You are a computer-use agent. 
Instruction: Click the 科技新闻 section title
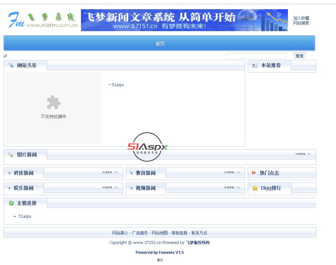pos(24,173)
